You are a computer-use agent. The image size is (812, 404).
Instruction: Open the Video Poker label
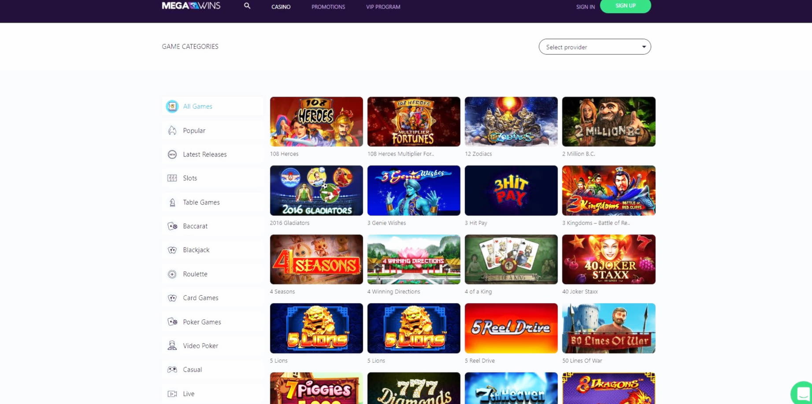click(x=200, y=345)
